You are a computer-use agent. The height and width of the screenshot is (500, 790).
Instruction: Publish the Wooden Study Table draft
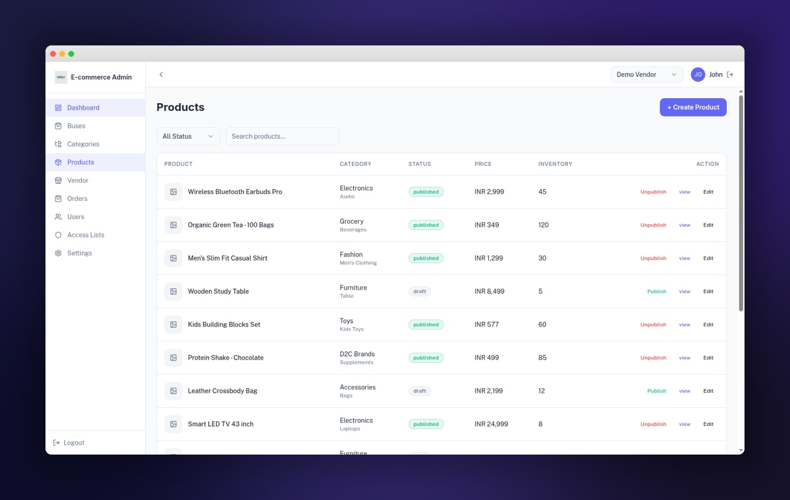point(656,291)
